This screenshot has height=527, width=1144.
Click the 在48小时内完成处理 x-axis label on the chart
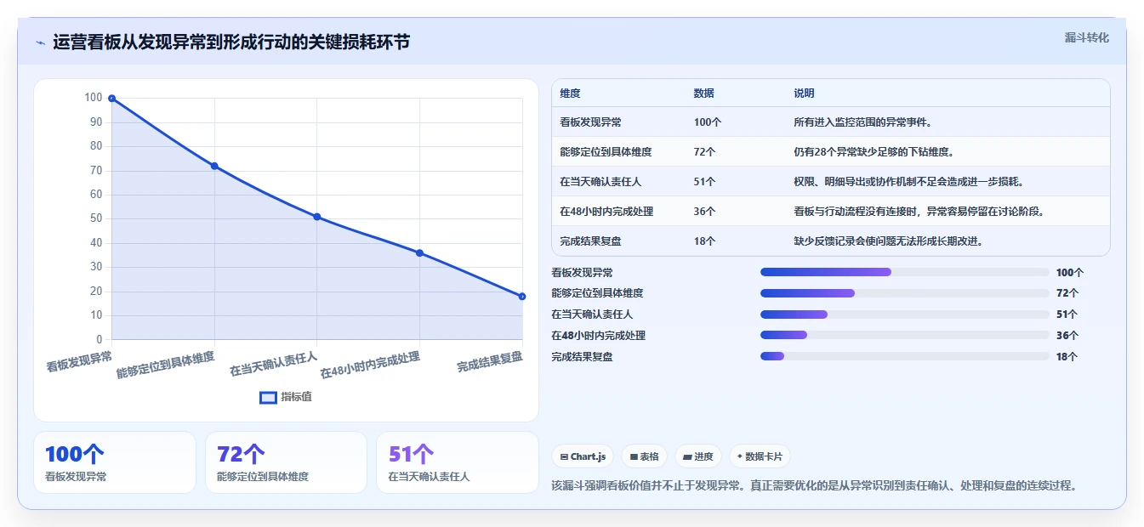tap(370, 365)
